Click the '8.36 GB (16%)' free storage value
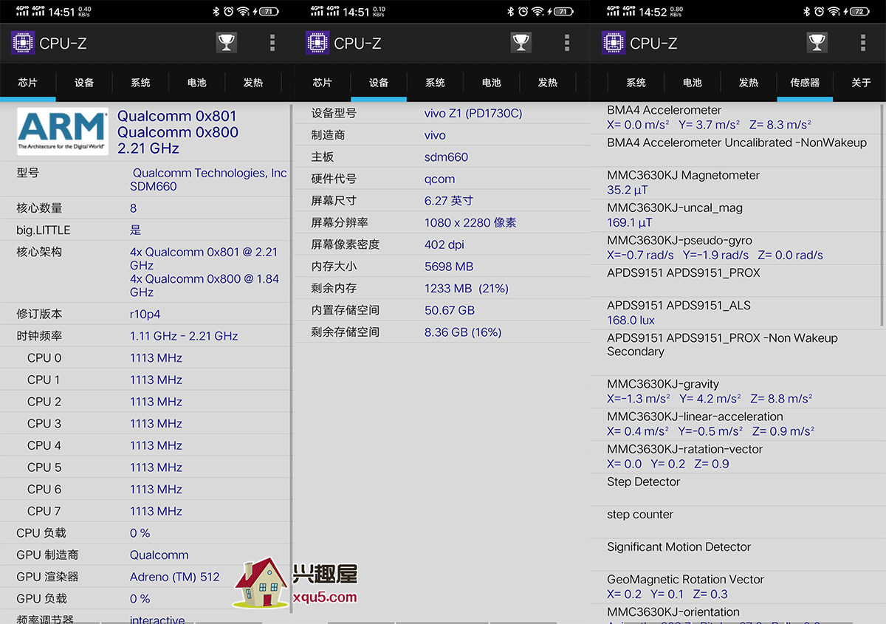886x624 pixels. [x=463, y=332]
